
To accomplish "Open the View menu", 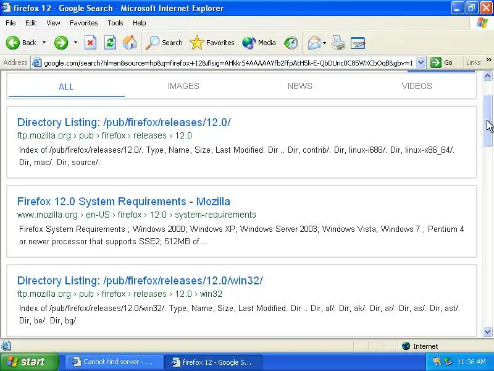I will pyautogui.click(x=53, y=23).
